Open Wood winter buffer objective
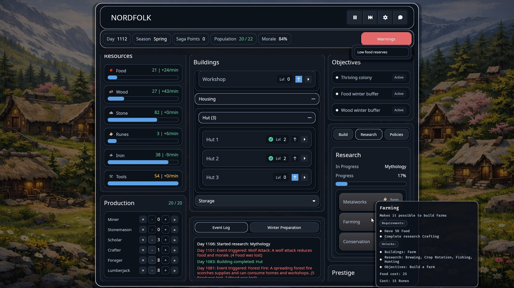 [x=371, y=110]
